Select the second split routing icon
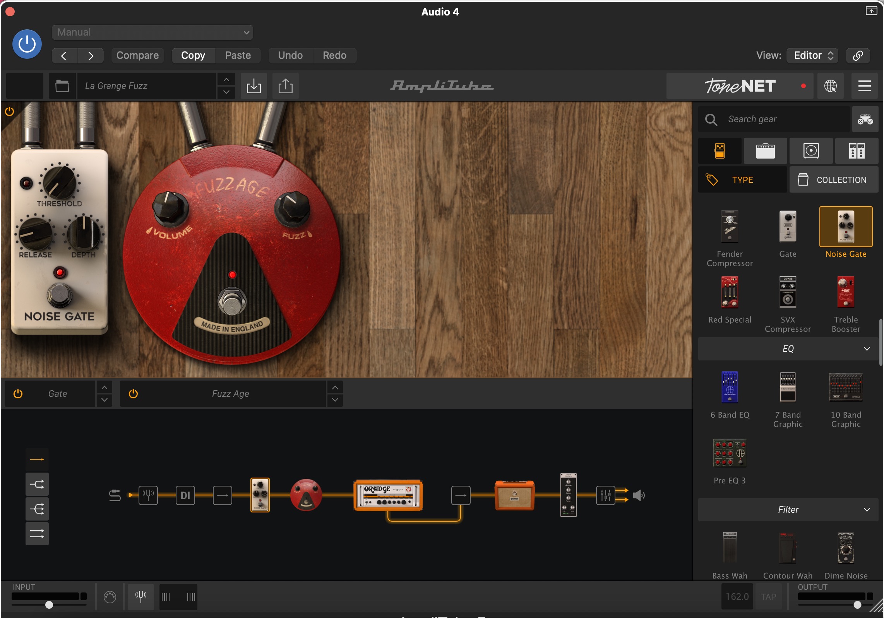Image resolution: width=884 pixels, height=618 pixels. [x=37, y=484]
